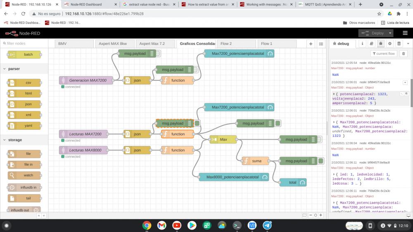Viewport: 413px width, 232px height.
Task: Clear debug messages with trash icon
Action: pos(403,54)
